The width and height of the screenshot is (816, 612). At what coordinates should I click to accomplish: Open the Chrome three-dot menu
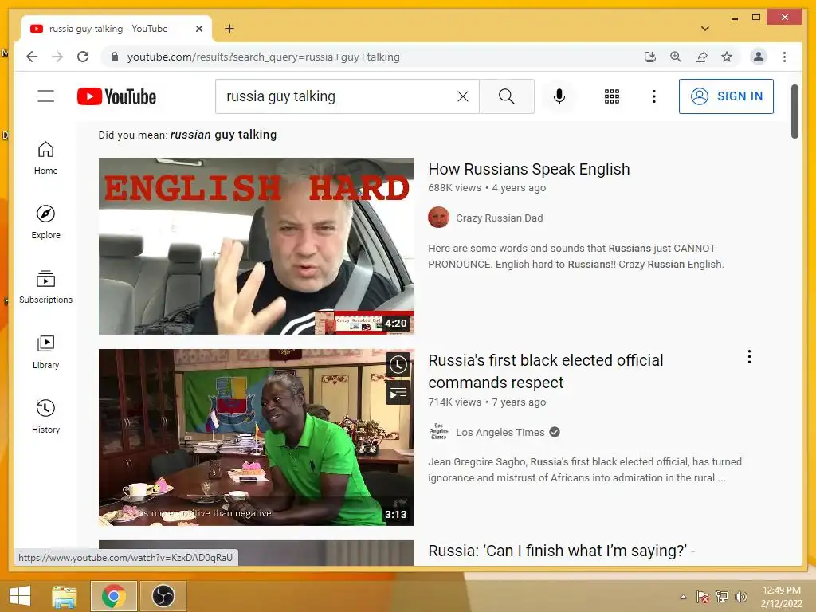click(784, 57)
